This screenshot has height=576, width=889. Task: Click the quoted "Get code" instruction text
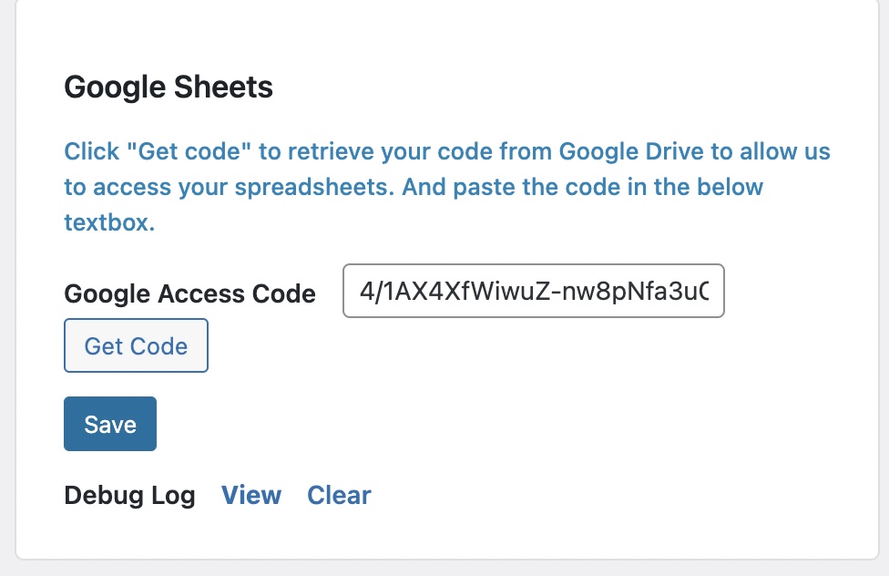point(192,150)
